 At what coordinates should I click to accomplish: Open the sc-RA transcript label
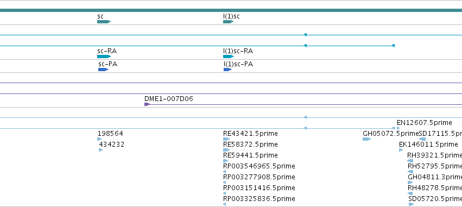click(x=107, y=51)
